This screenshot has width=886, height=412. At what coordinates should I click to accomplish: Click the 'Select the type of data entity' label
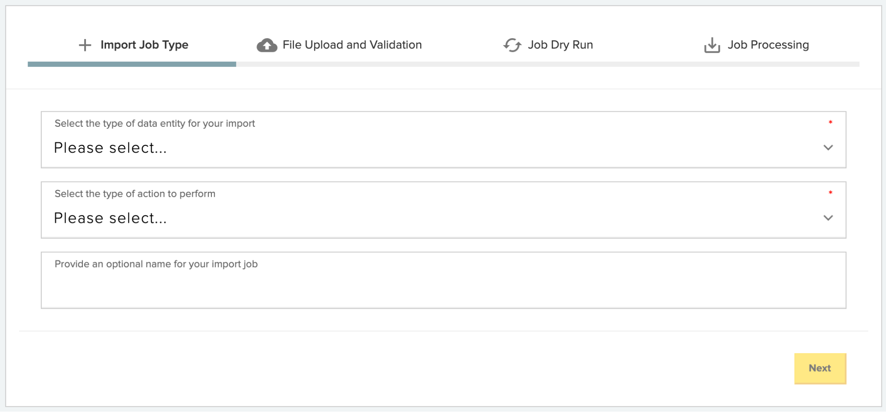(x=155, y=124)
